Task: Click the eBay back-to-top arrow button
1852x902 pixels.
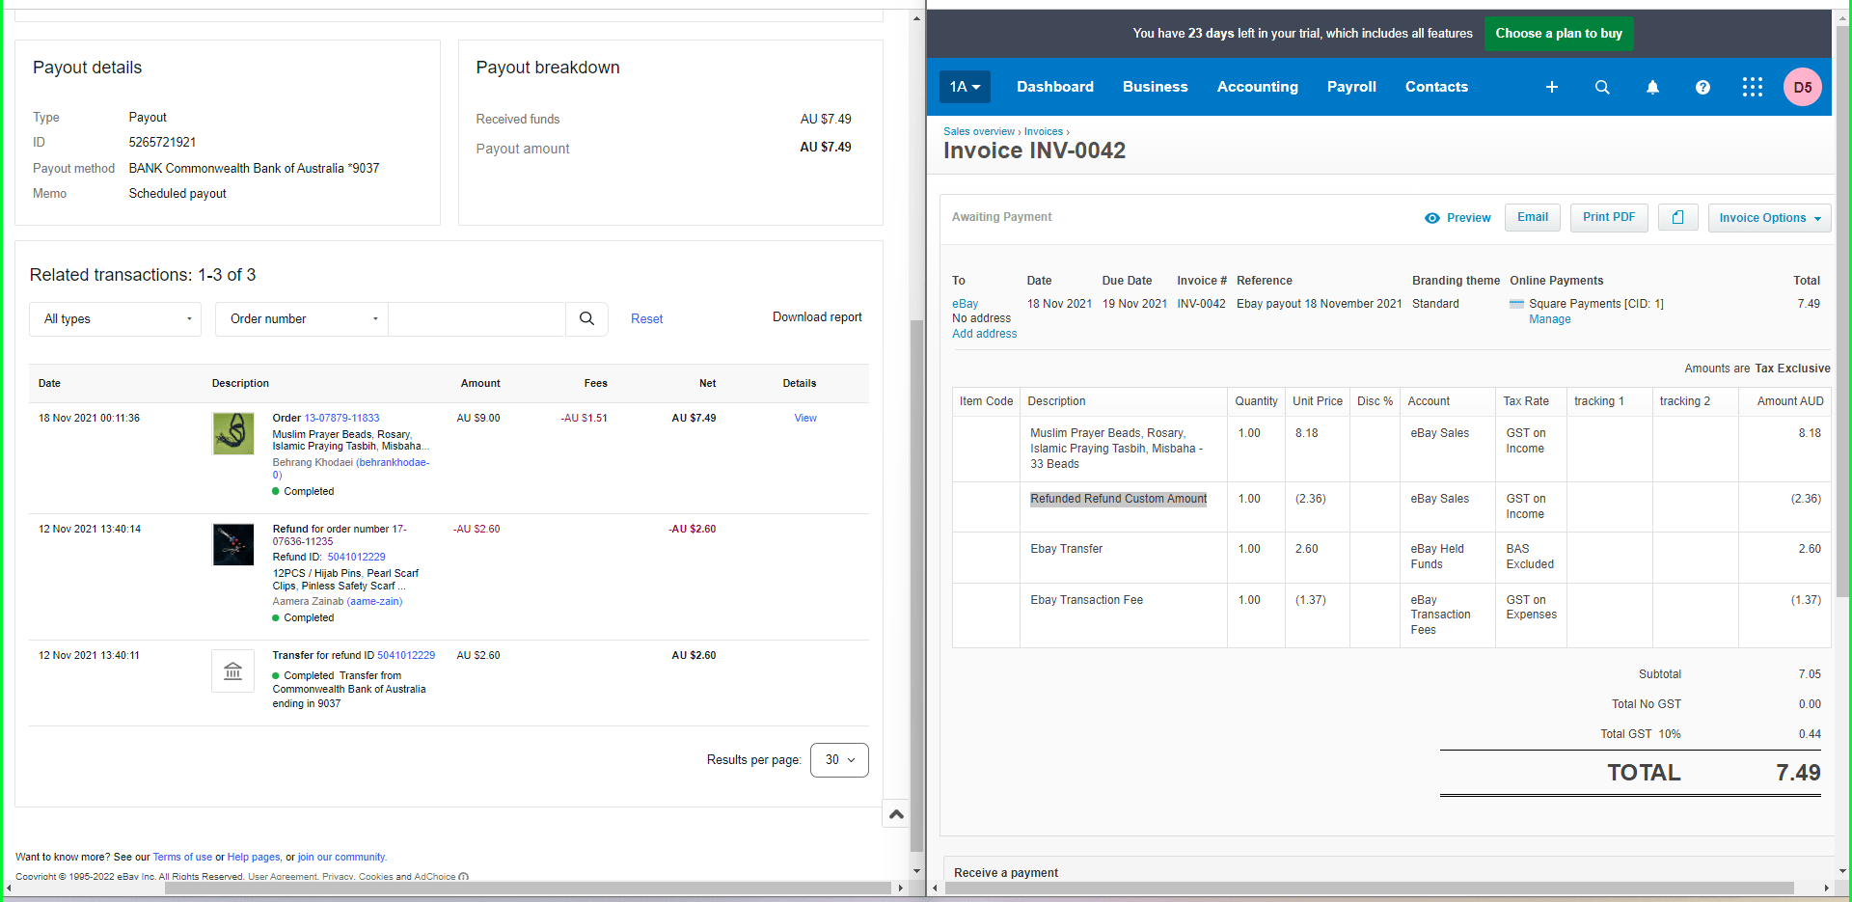Action: click(896, 814)
